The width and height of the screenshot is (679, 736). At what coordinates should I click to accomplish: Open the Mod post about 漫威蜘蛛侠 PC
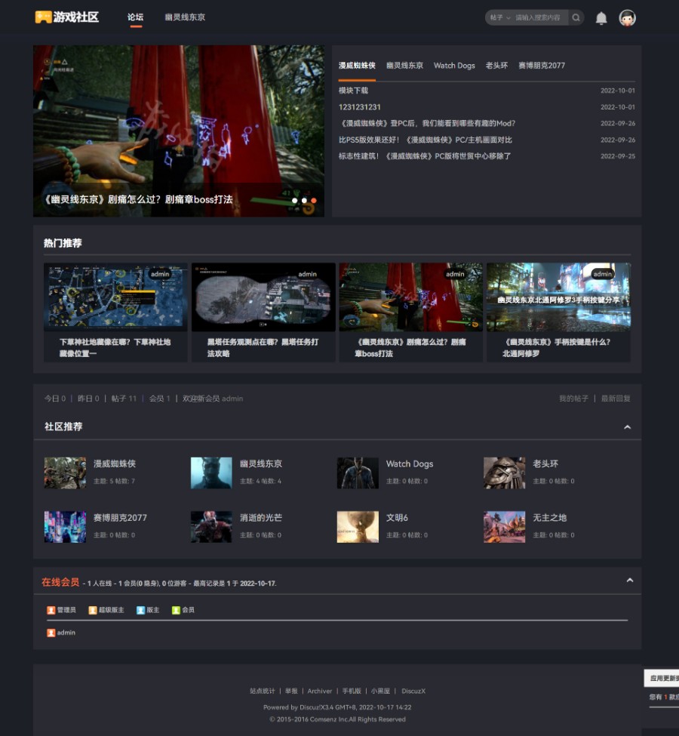426,124
